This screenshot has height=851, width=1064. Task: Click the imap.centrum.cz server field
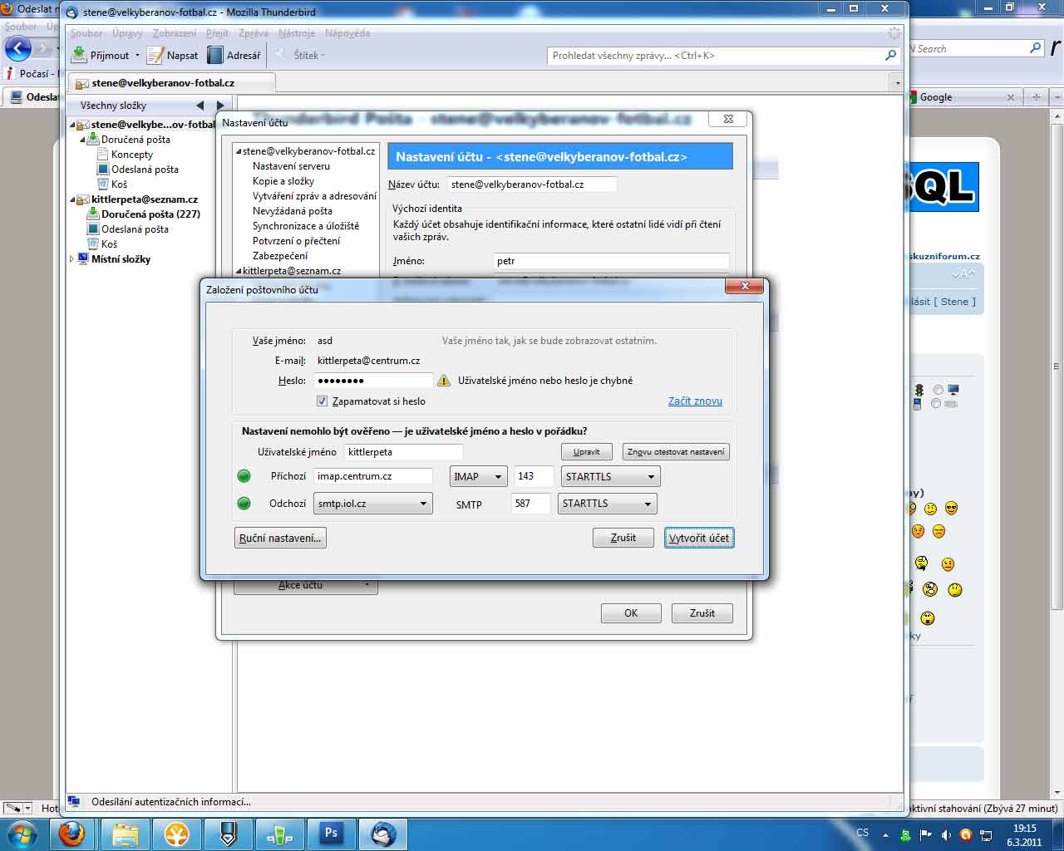(373, 476)
